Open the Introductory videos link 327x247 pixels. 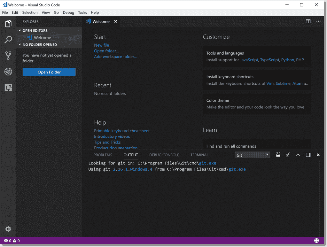click(112, 136)
